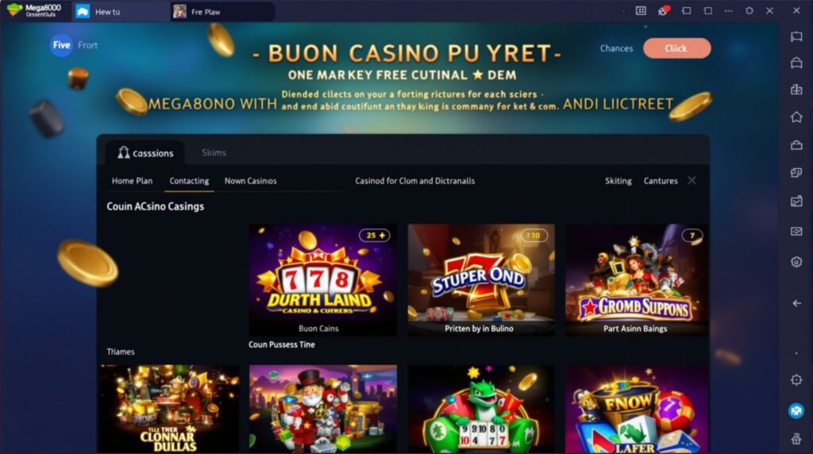Click the keyboard grid icon in title bar
The height and width of the screenshot is (454, 813).
641,10
